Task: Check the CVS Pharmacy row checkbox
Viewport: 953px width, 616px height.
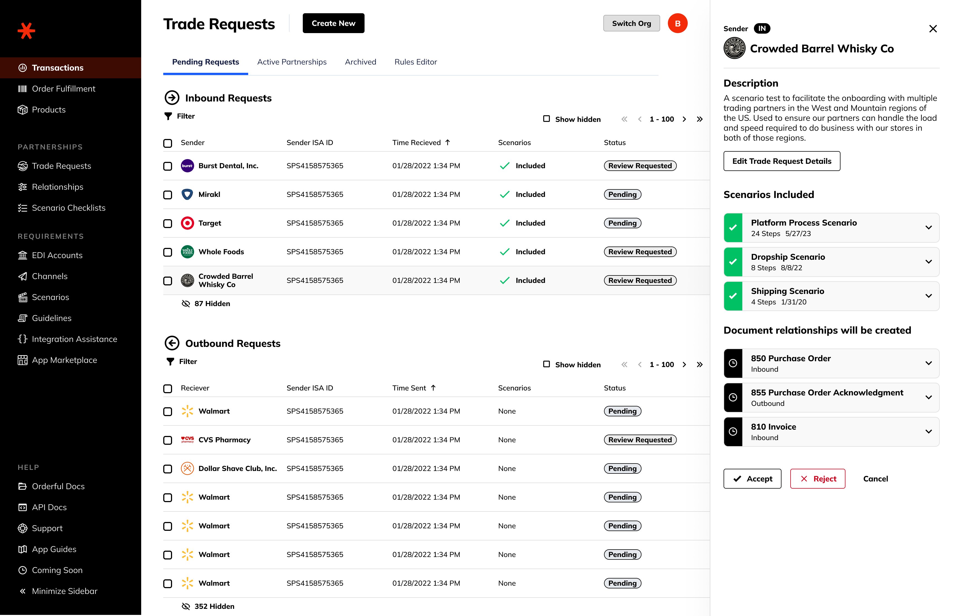Action: (168, 440)
